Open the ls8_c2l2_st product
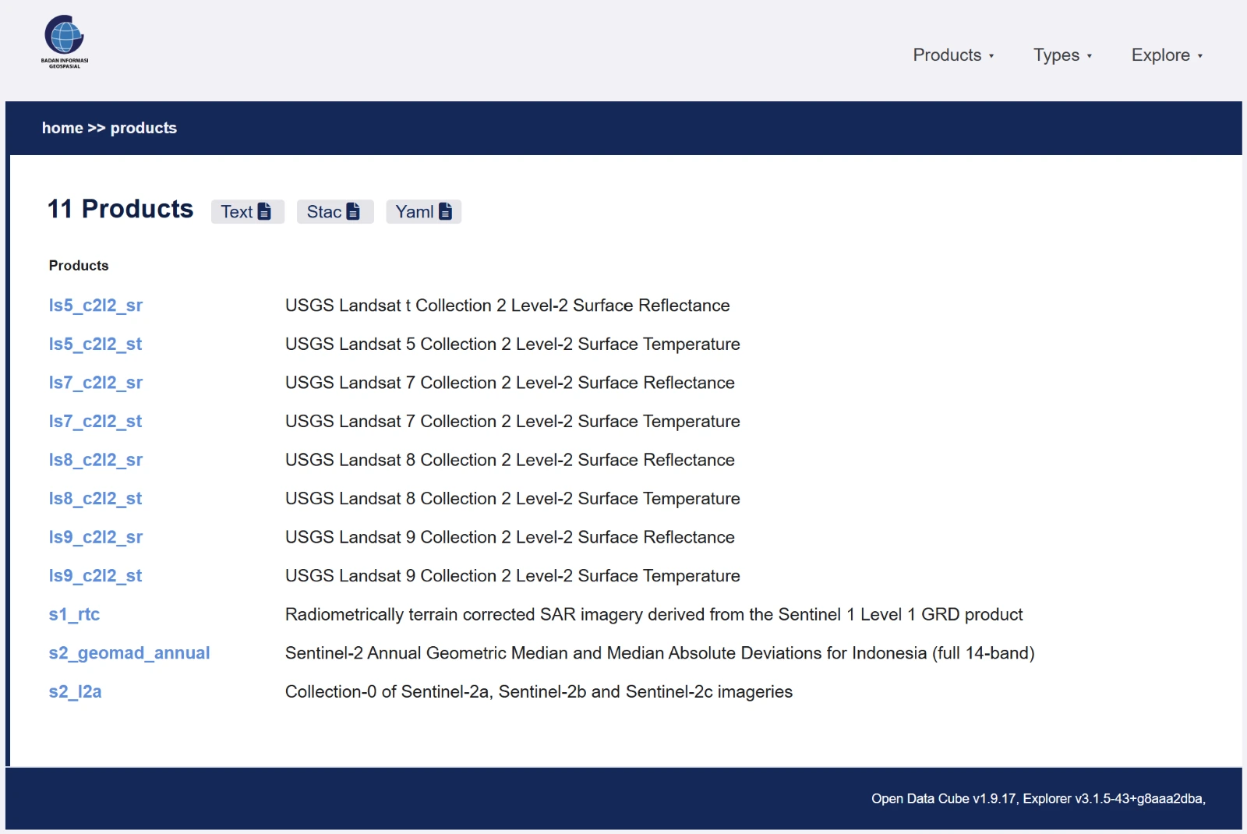 click(95, 498)
